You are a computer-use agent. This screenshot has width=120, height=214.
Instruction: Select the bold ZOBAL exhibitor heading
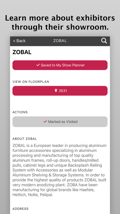tap(22, 52)
